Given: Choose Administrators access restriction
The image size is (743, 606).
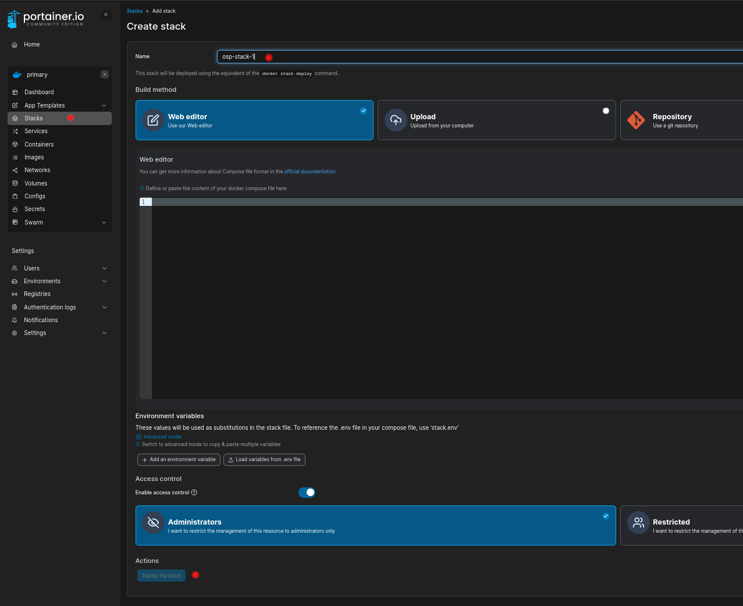Looking at the screenshot, I should click(376, 525).
